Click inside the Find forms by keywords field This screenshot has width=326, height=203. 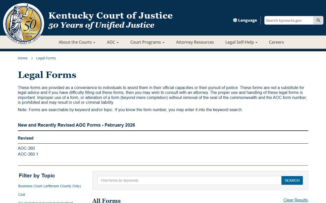pos(189,180)
